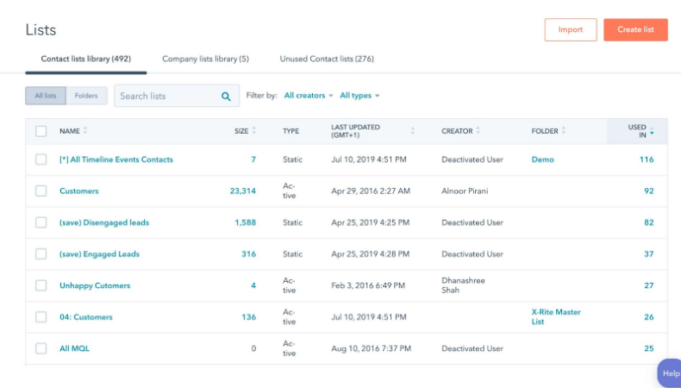The width and height of the screenshot is (681, 388).
Task: Open the Demo folder link
Action: point(542,160)
